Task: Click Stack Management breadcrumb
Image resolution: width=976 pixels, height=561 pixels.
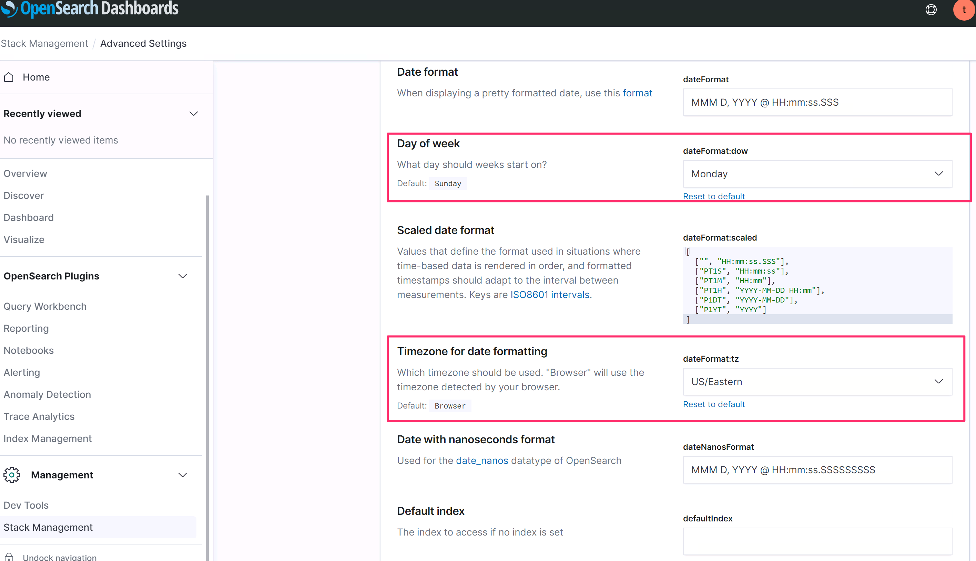Action: point(44,44)
